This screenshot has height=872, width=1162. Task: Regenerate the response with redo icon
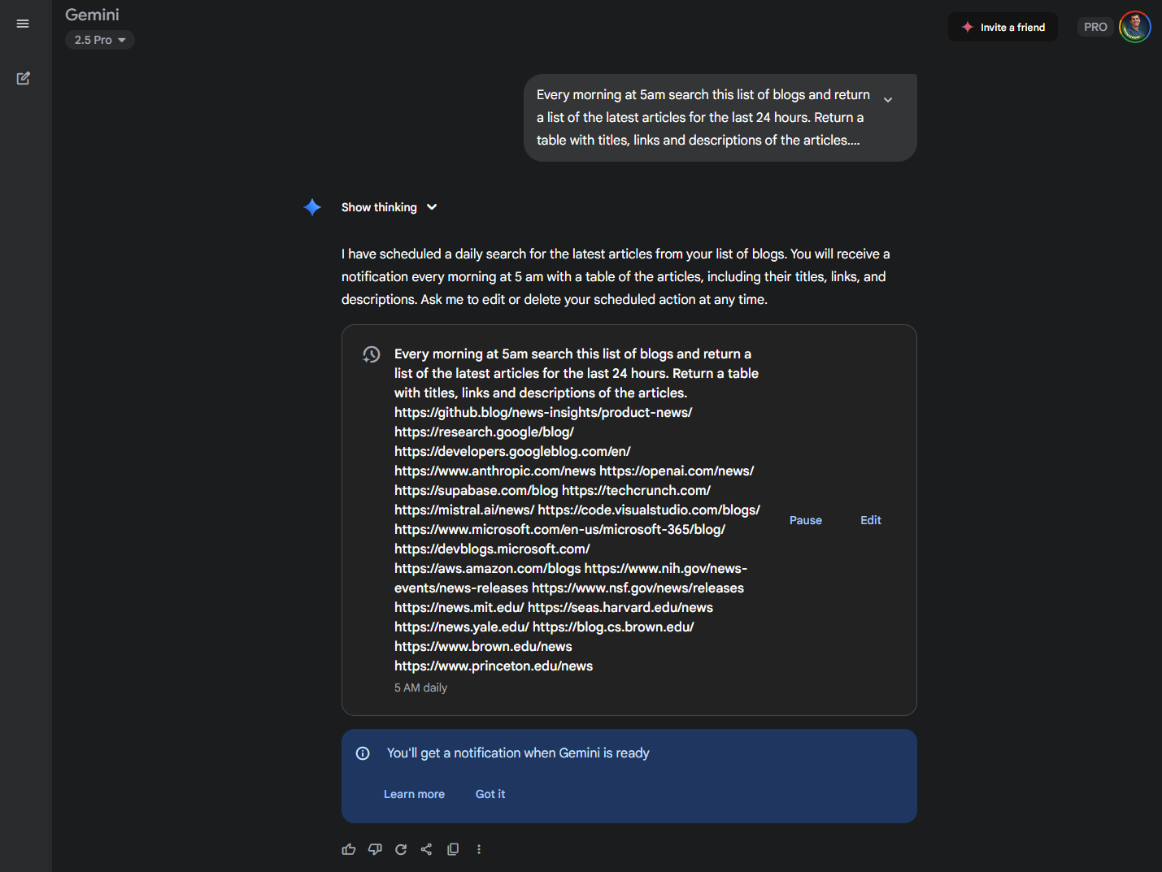pyautogui.click(x=401, y=849)
